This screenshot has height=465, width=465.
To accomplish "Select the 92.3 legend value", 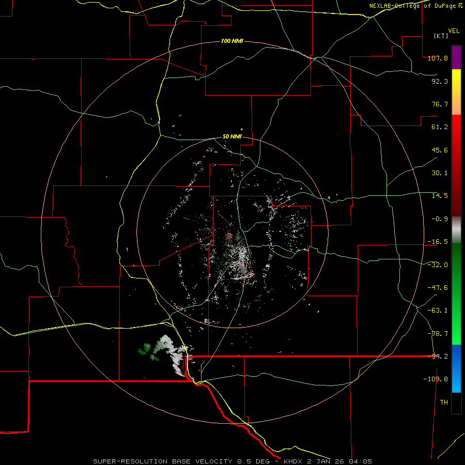I will point(440,81).
